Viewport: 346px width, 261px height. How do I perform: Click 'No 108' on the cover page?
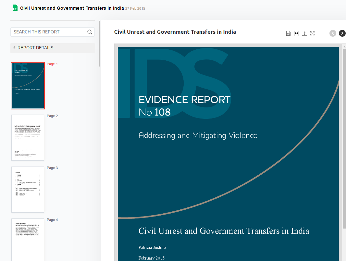tap(154, 112)
